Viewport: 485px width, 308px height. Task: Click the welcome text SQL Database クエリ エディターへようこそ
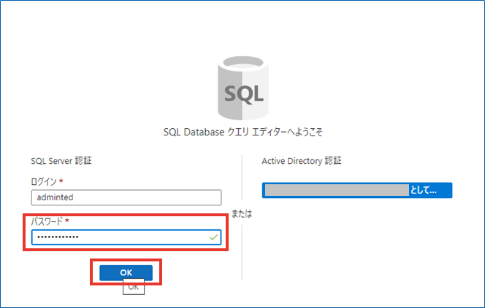point(242,133)
